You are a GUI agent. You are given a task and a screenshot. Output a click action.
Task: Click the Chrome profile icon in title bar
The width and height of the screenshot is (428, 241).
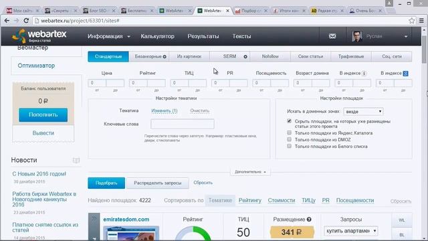click(389, 3)
